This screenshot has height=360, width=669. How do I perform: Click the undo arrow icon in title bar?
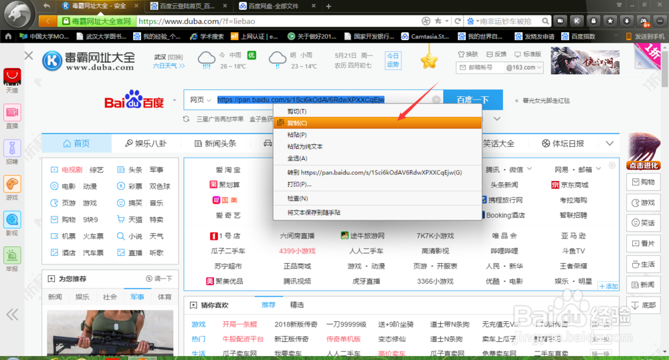coord(47,6)
